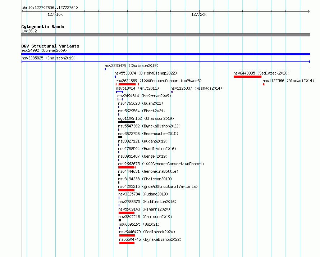
Task: Select esv2494814 (McKernan2009) label
Action: tap(144, 96)
